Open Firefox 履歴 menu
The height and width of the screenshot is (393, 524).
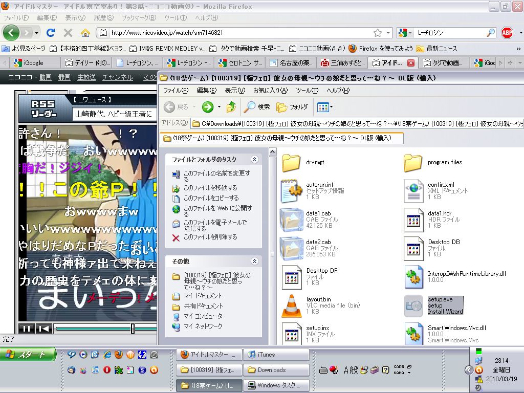103,18
